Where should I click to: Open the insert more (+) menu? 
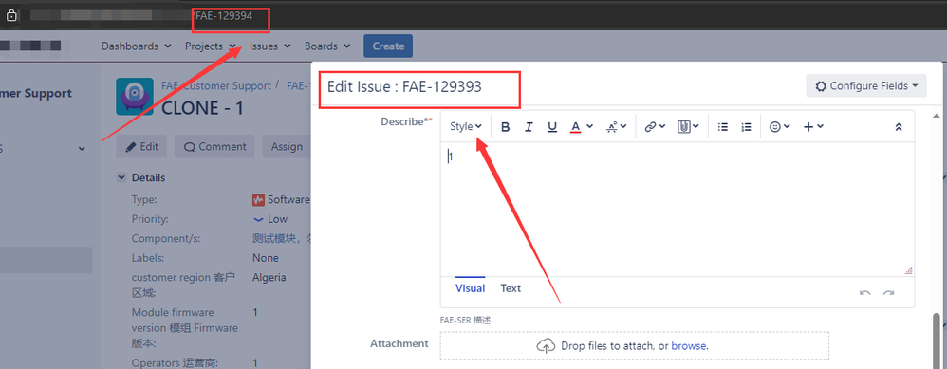pos(813,127)
